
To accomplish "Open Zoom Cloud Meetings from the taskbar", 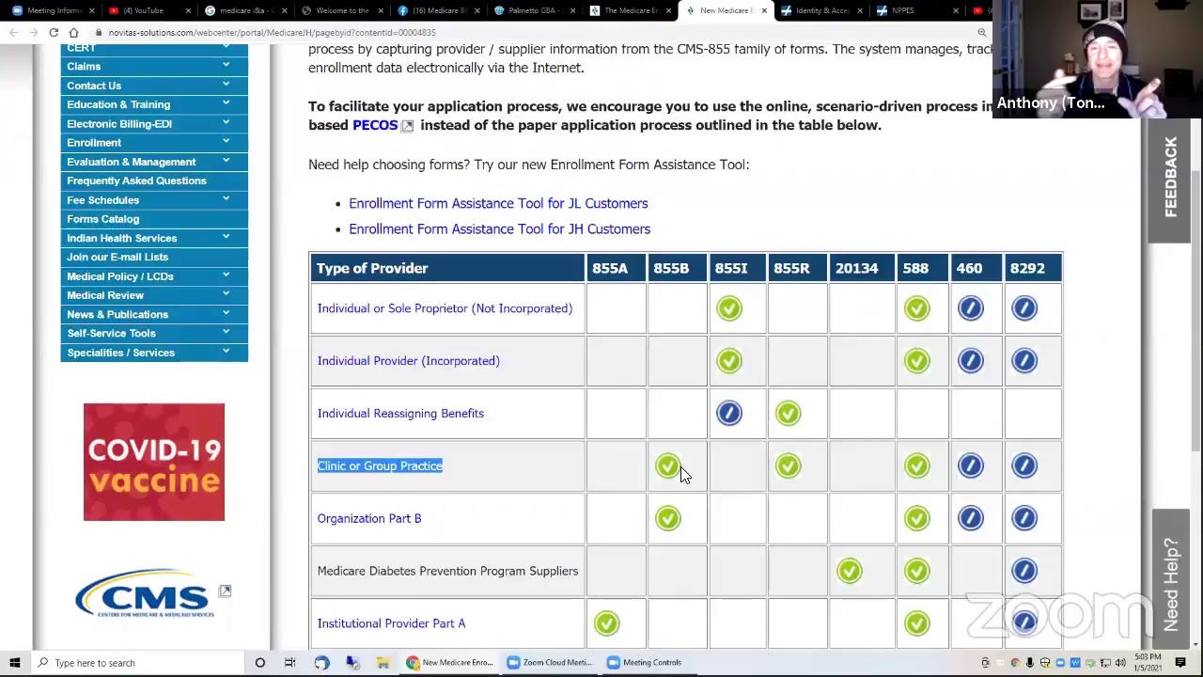I will pyautogui.click(x=549, y=663).
